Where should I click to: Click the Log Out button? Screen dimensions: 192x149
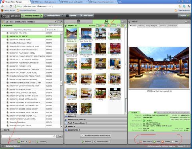click(x=184, y=16)
